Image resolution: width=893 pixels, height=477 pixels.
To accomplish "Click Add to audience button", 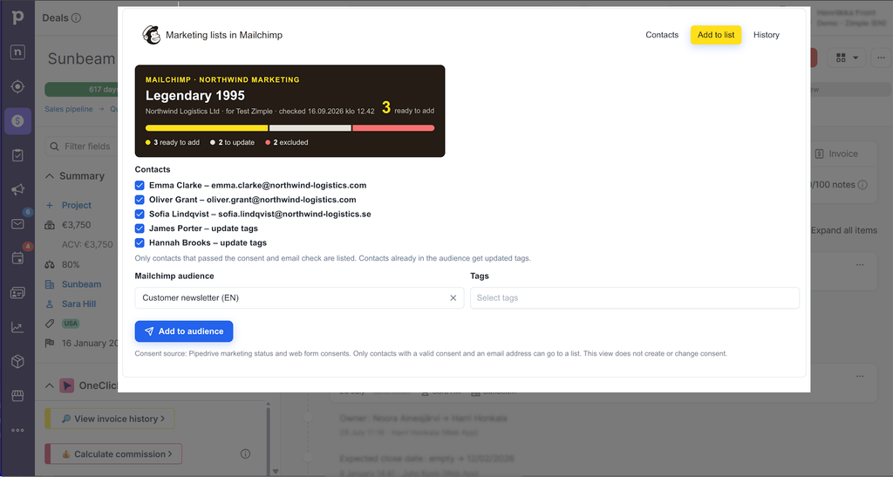I will (x=184, y=331).
